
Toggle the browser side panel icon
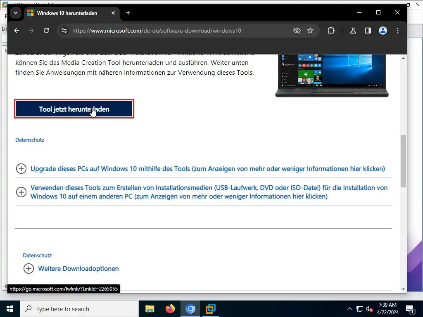(x=368, y=31)
